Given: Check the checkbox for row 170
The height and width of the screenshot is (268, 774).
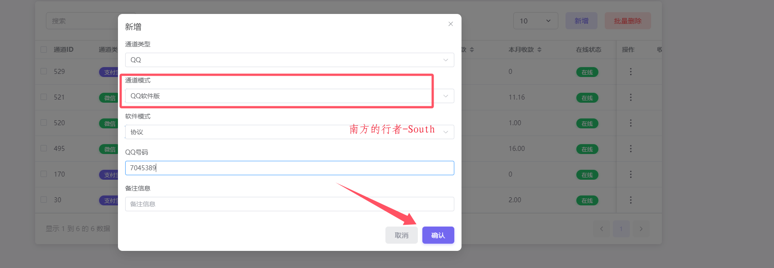Looking at the screenshot, I should [x=44, y=174].
